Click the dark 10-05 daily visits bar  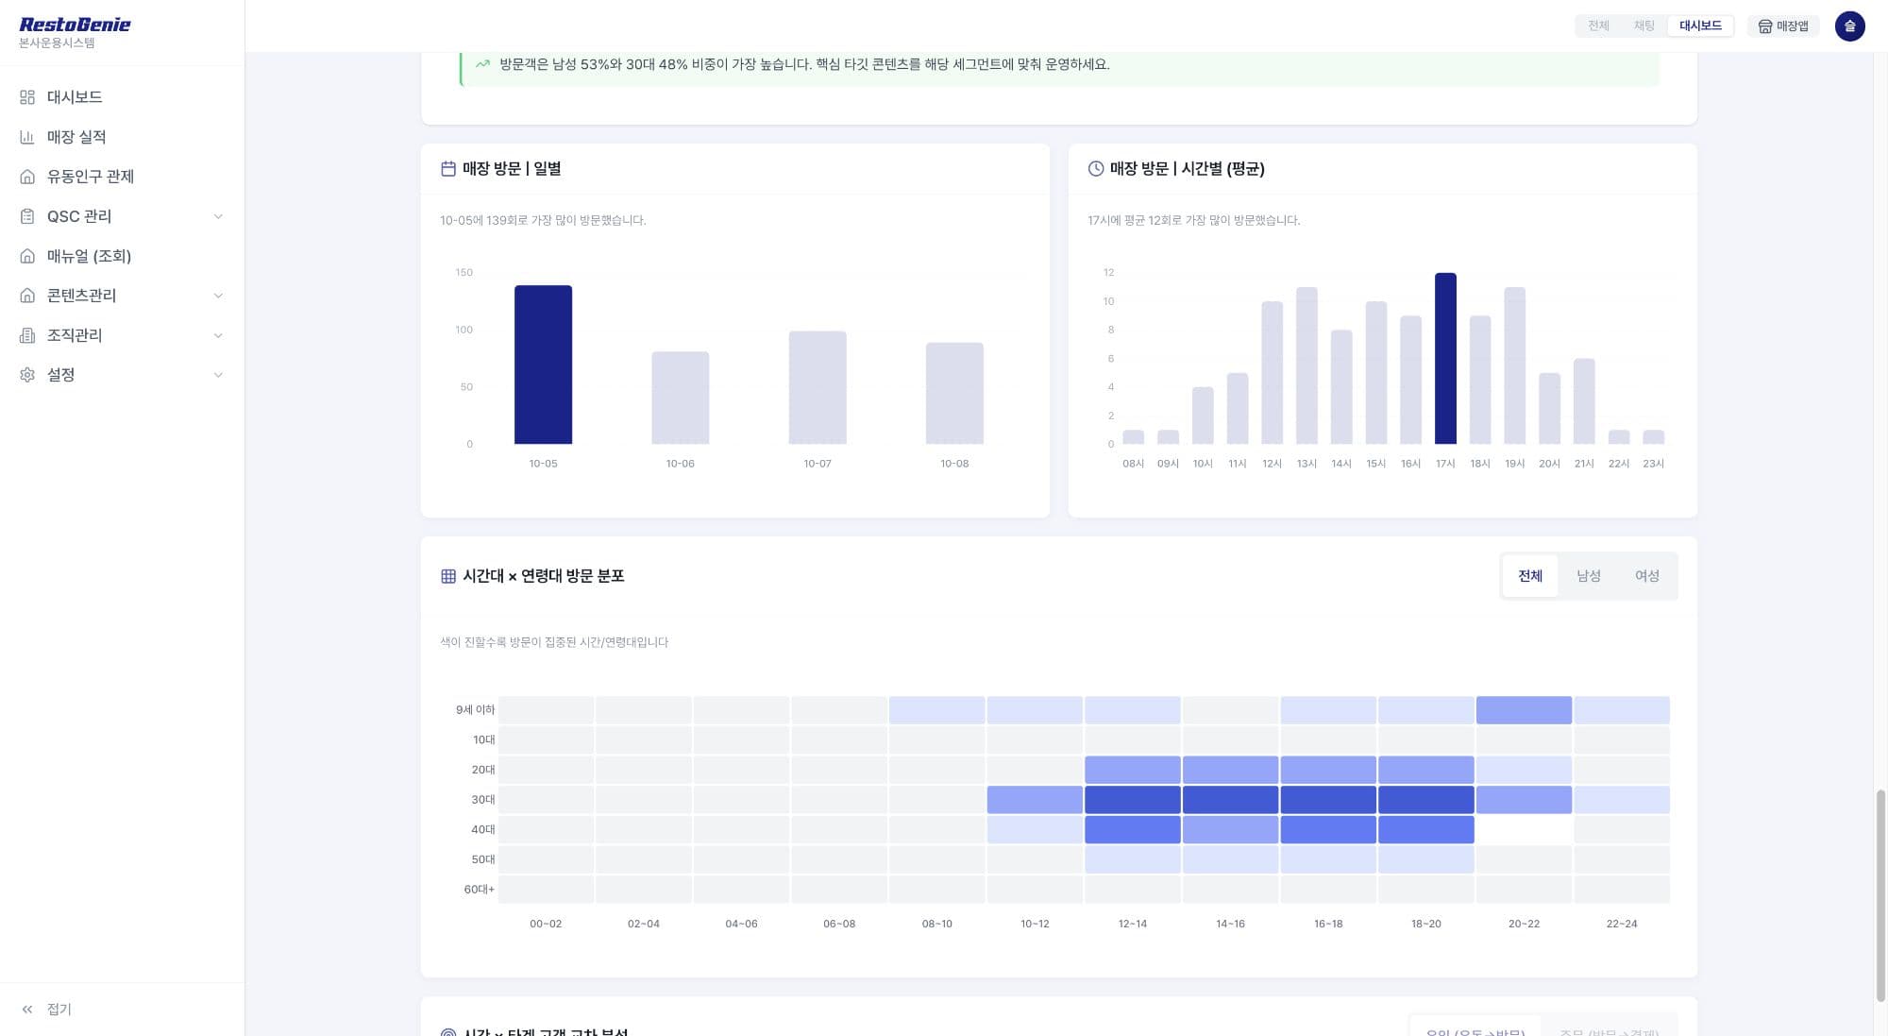[543, 365]
